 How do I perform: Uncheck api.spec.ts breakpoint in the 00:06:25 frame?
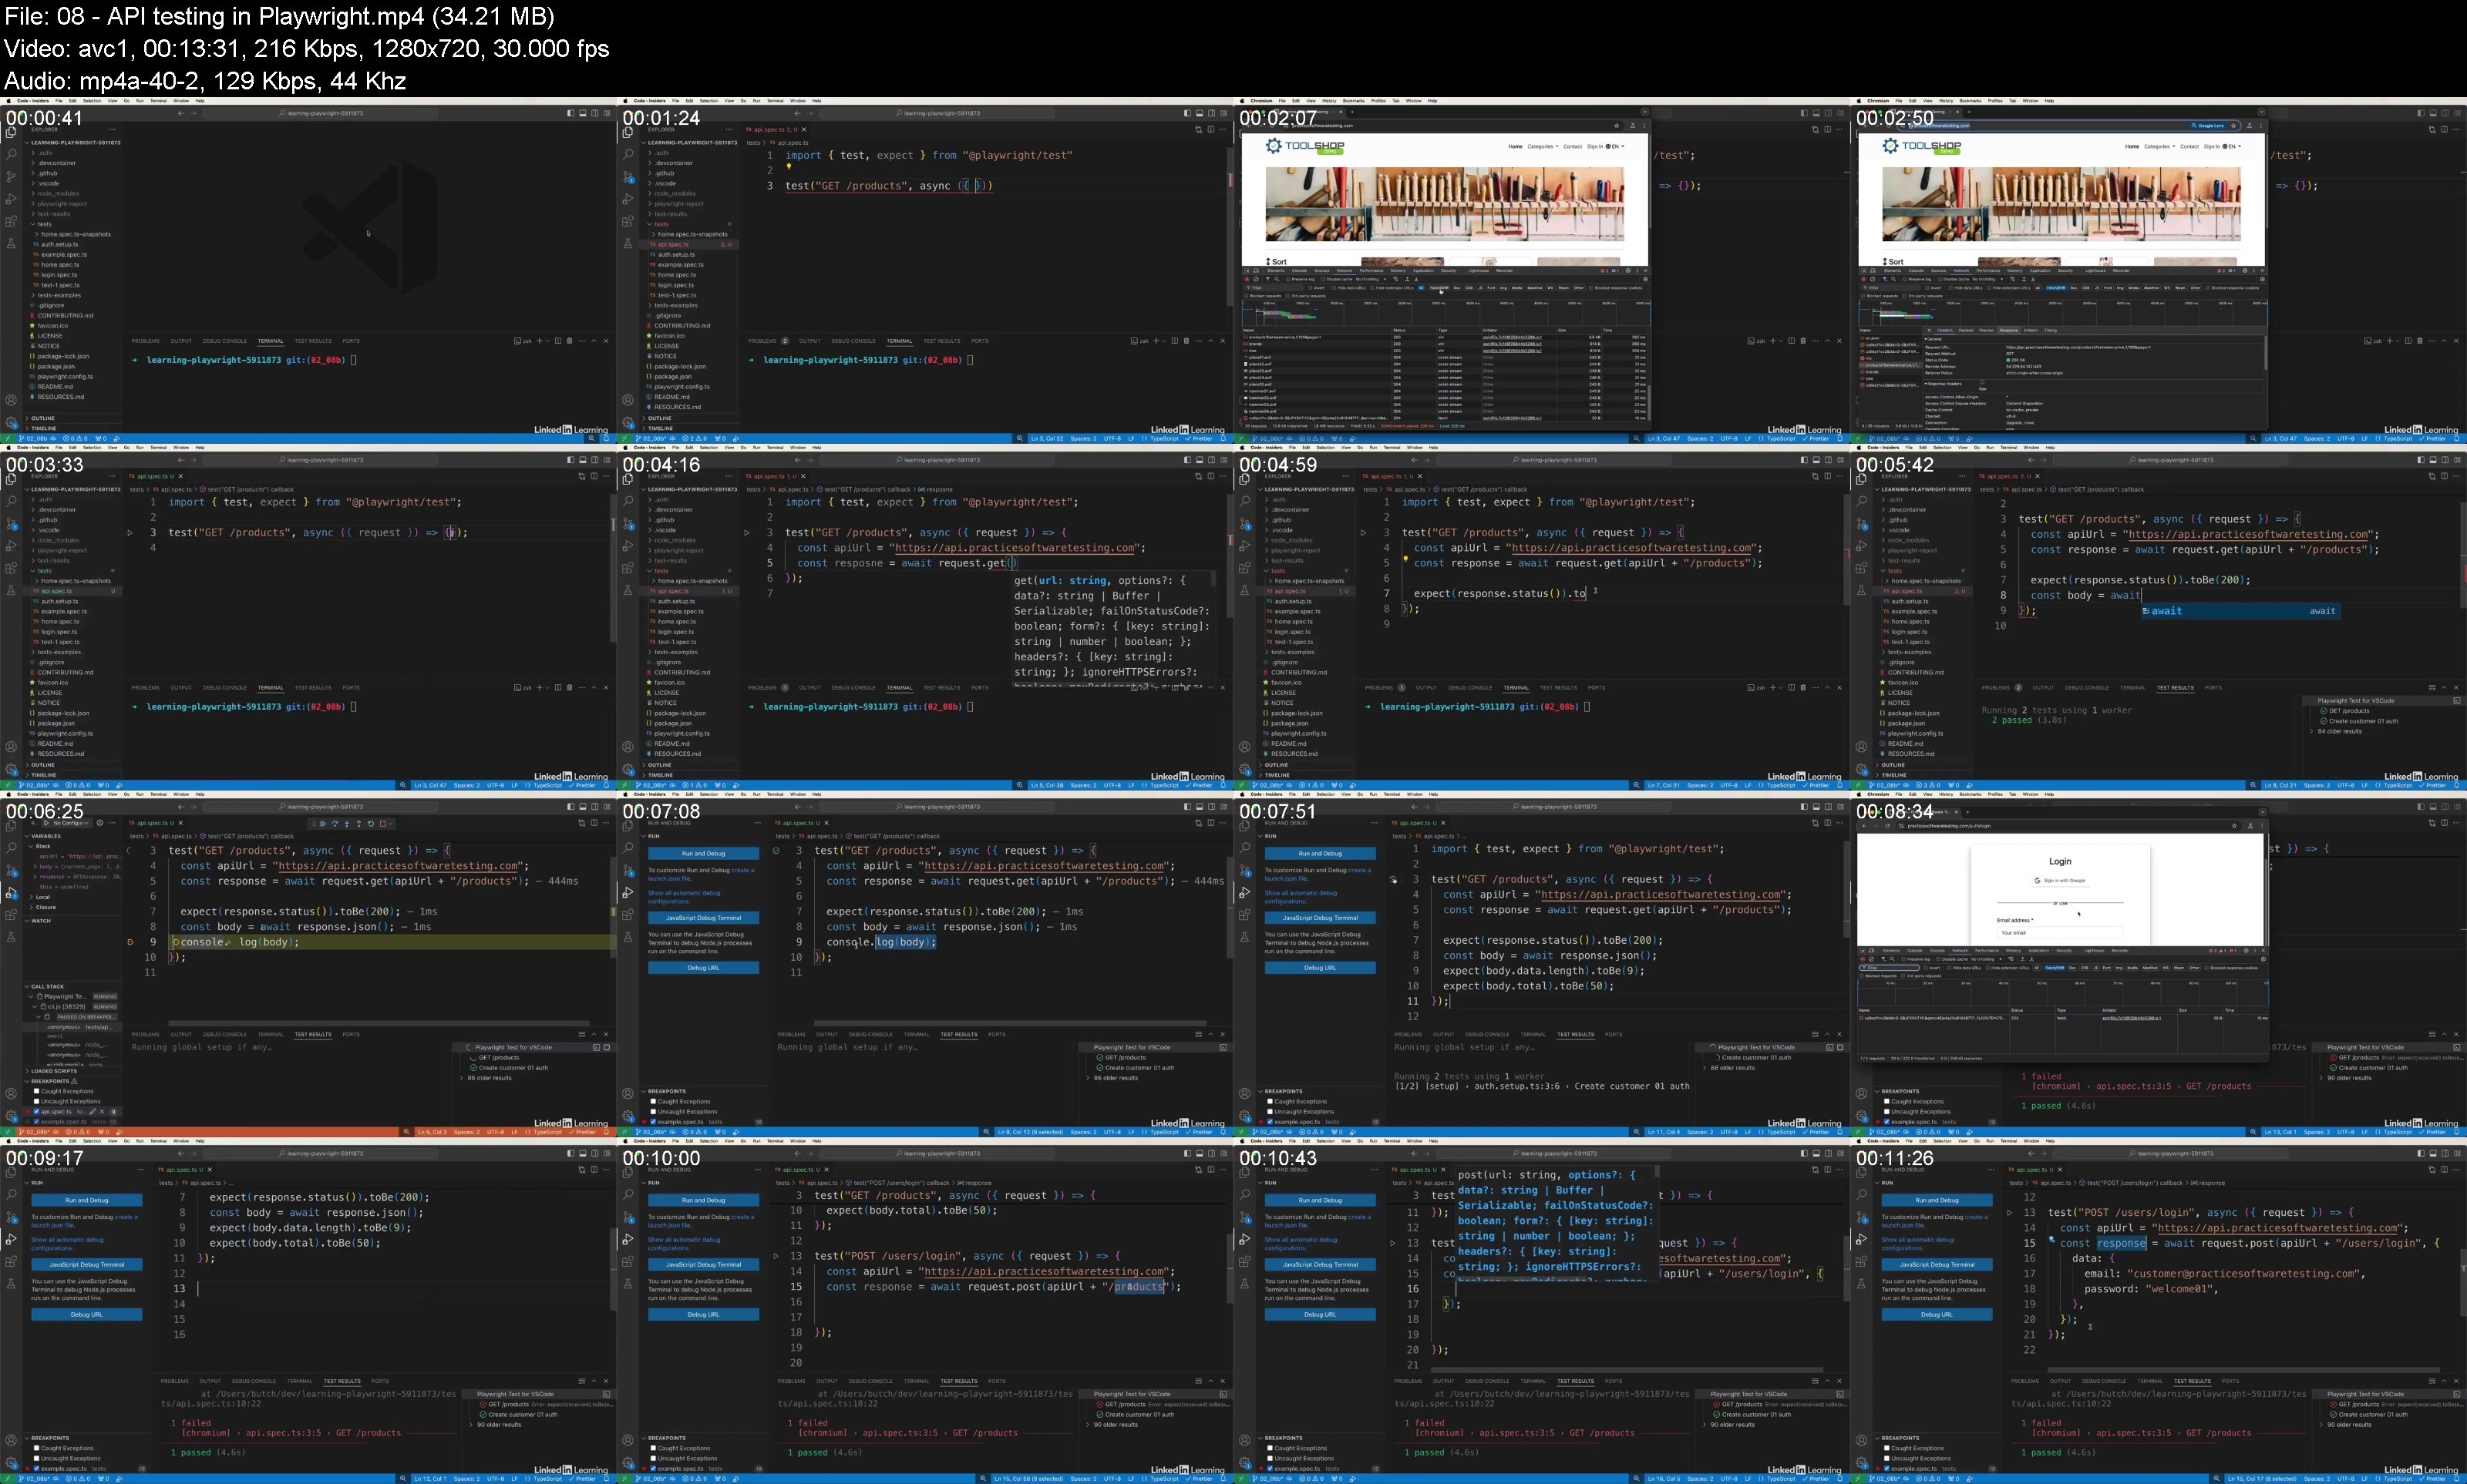(x=36, y=1112)
